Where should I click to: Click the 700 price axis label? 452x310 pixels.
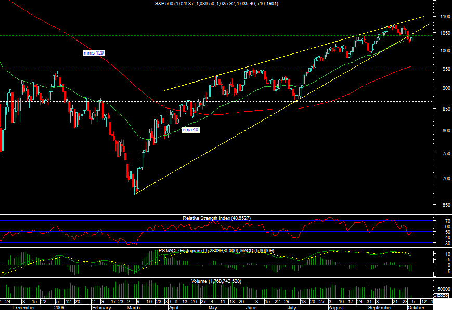(x=446, y=179)
